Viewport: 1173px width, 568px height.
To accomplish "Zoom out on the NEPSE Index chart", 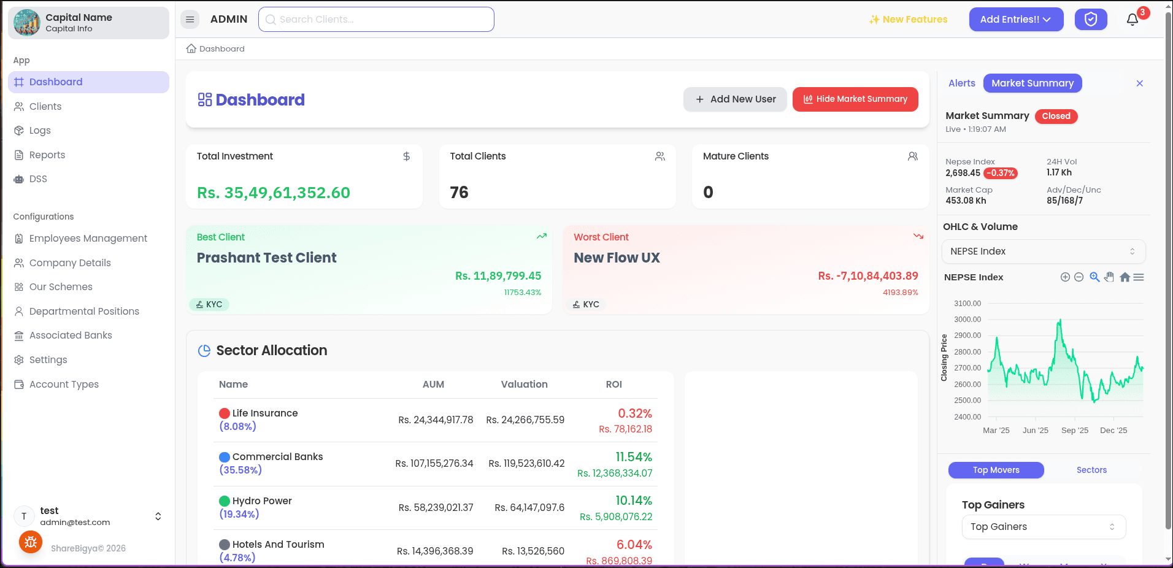I will (1079, 277).
